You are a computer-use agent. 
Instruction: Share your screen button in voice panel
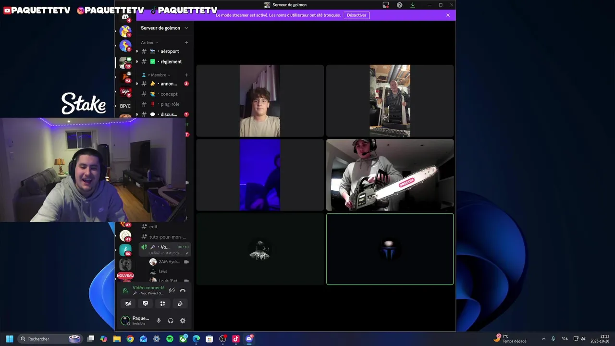(145, 304)
